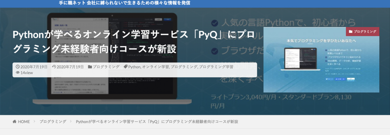The image size is (390, 135).
Task: Click the published date 2020年7月19日
Action: pos(34,67)
